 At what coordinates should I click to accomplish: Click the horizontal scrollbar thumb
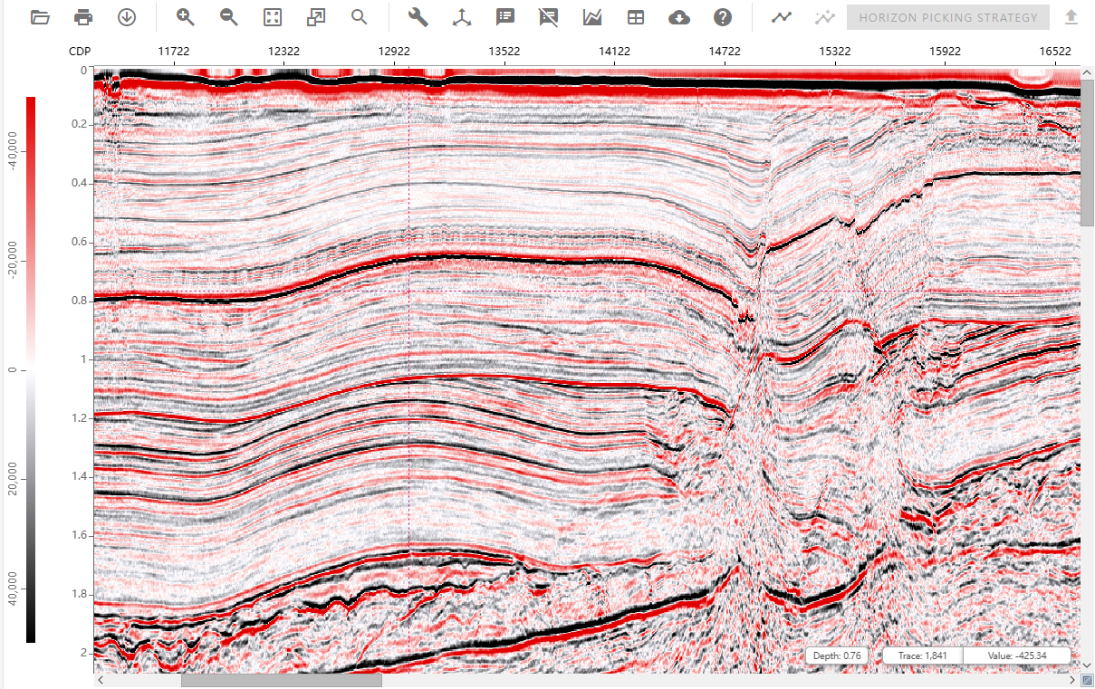tap(281, 681)
